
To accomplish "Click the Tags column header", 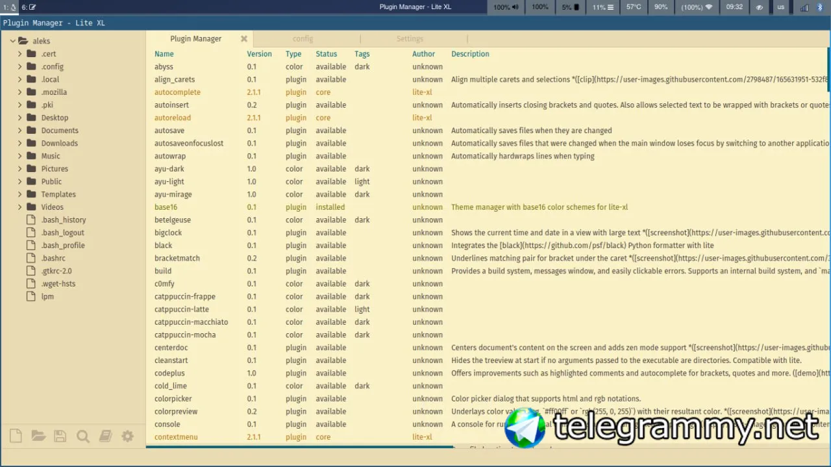I will pyautogui.click(x=362, y=54).
